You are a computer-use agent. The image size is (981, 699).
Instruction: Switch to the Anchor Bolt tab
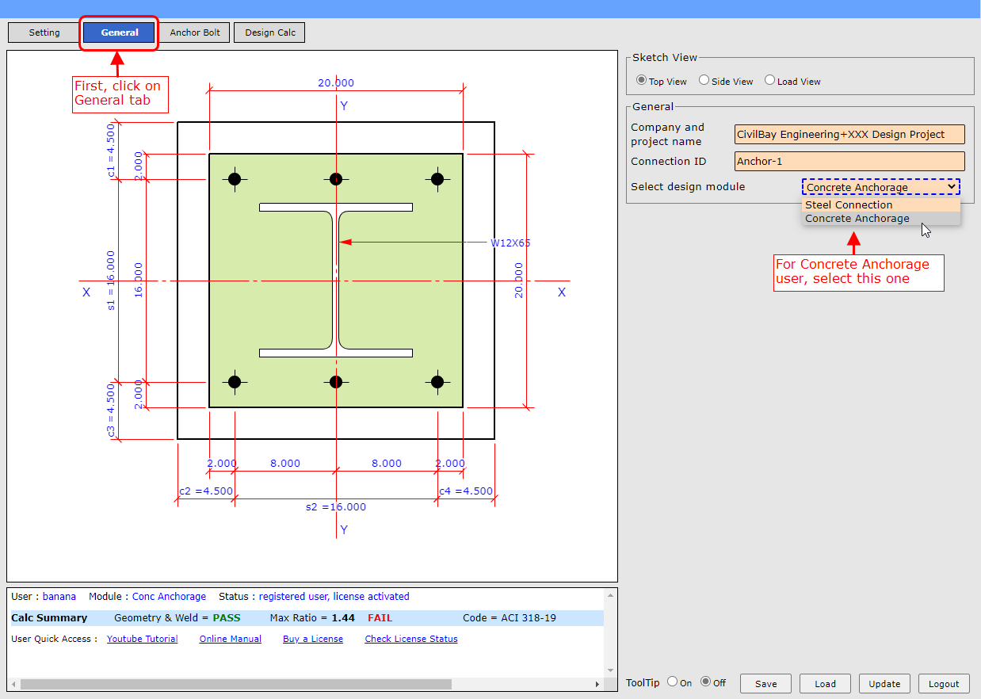coord(195,32)
